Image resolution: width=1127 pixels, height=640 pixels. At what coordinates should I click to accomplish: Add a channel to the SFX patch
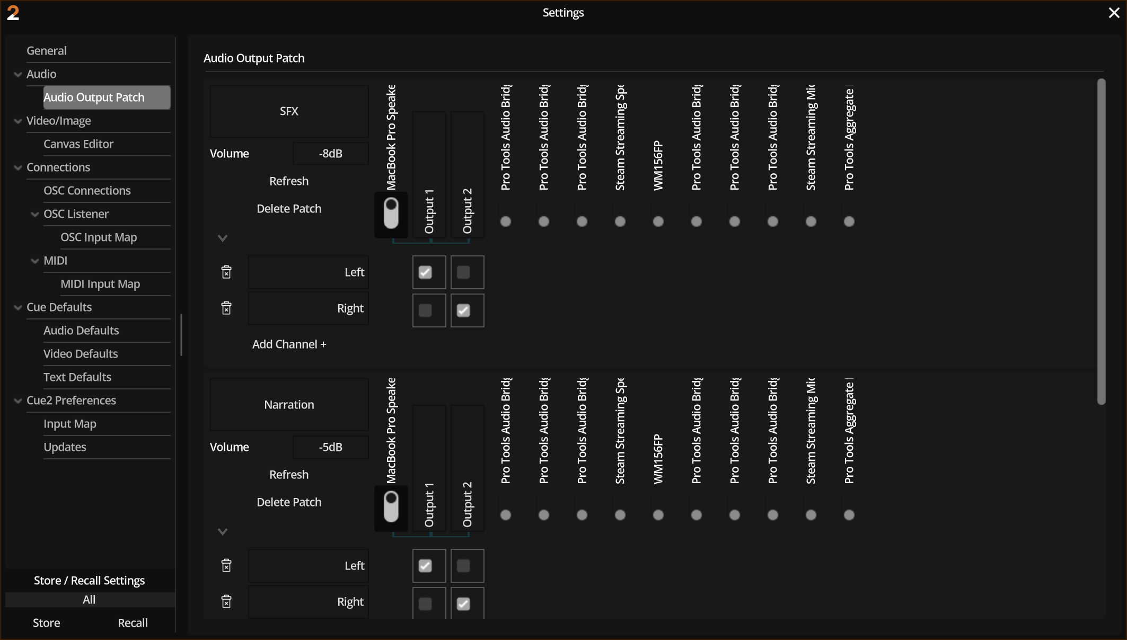[x=289, y=344]
